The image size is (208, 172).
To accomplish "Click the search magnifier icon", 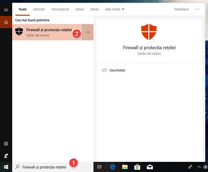I will click(x=17, y=167).
